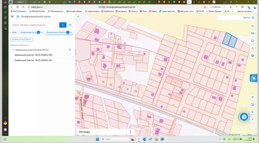
Task: Print the map using the printer icon
Action: point(252,56)
